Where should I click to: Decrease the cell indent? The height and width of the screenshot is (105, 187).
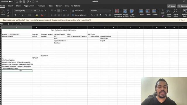[64, 15]
